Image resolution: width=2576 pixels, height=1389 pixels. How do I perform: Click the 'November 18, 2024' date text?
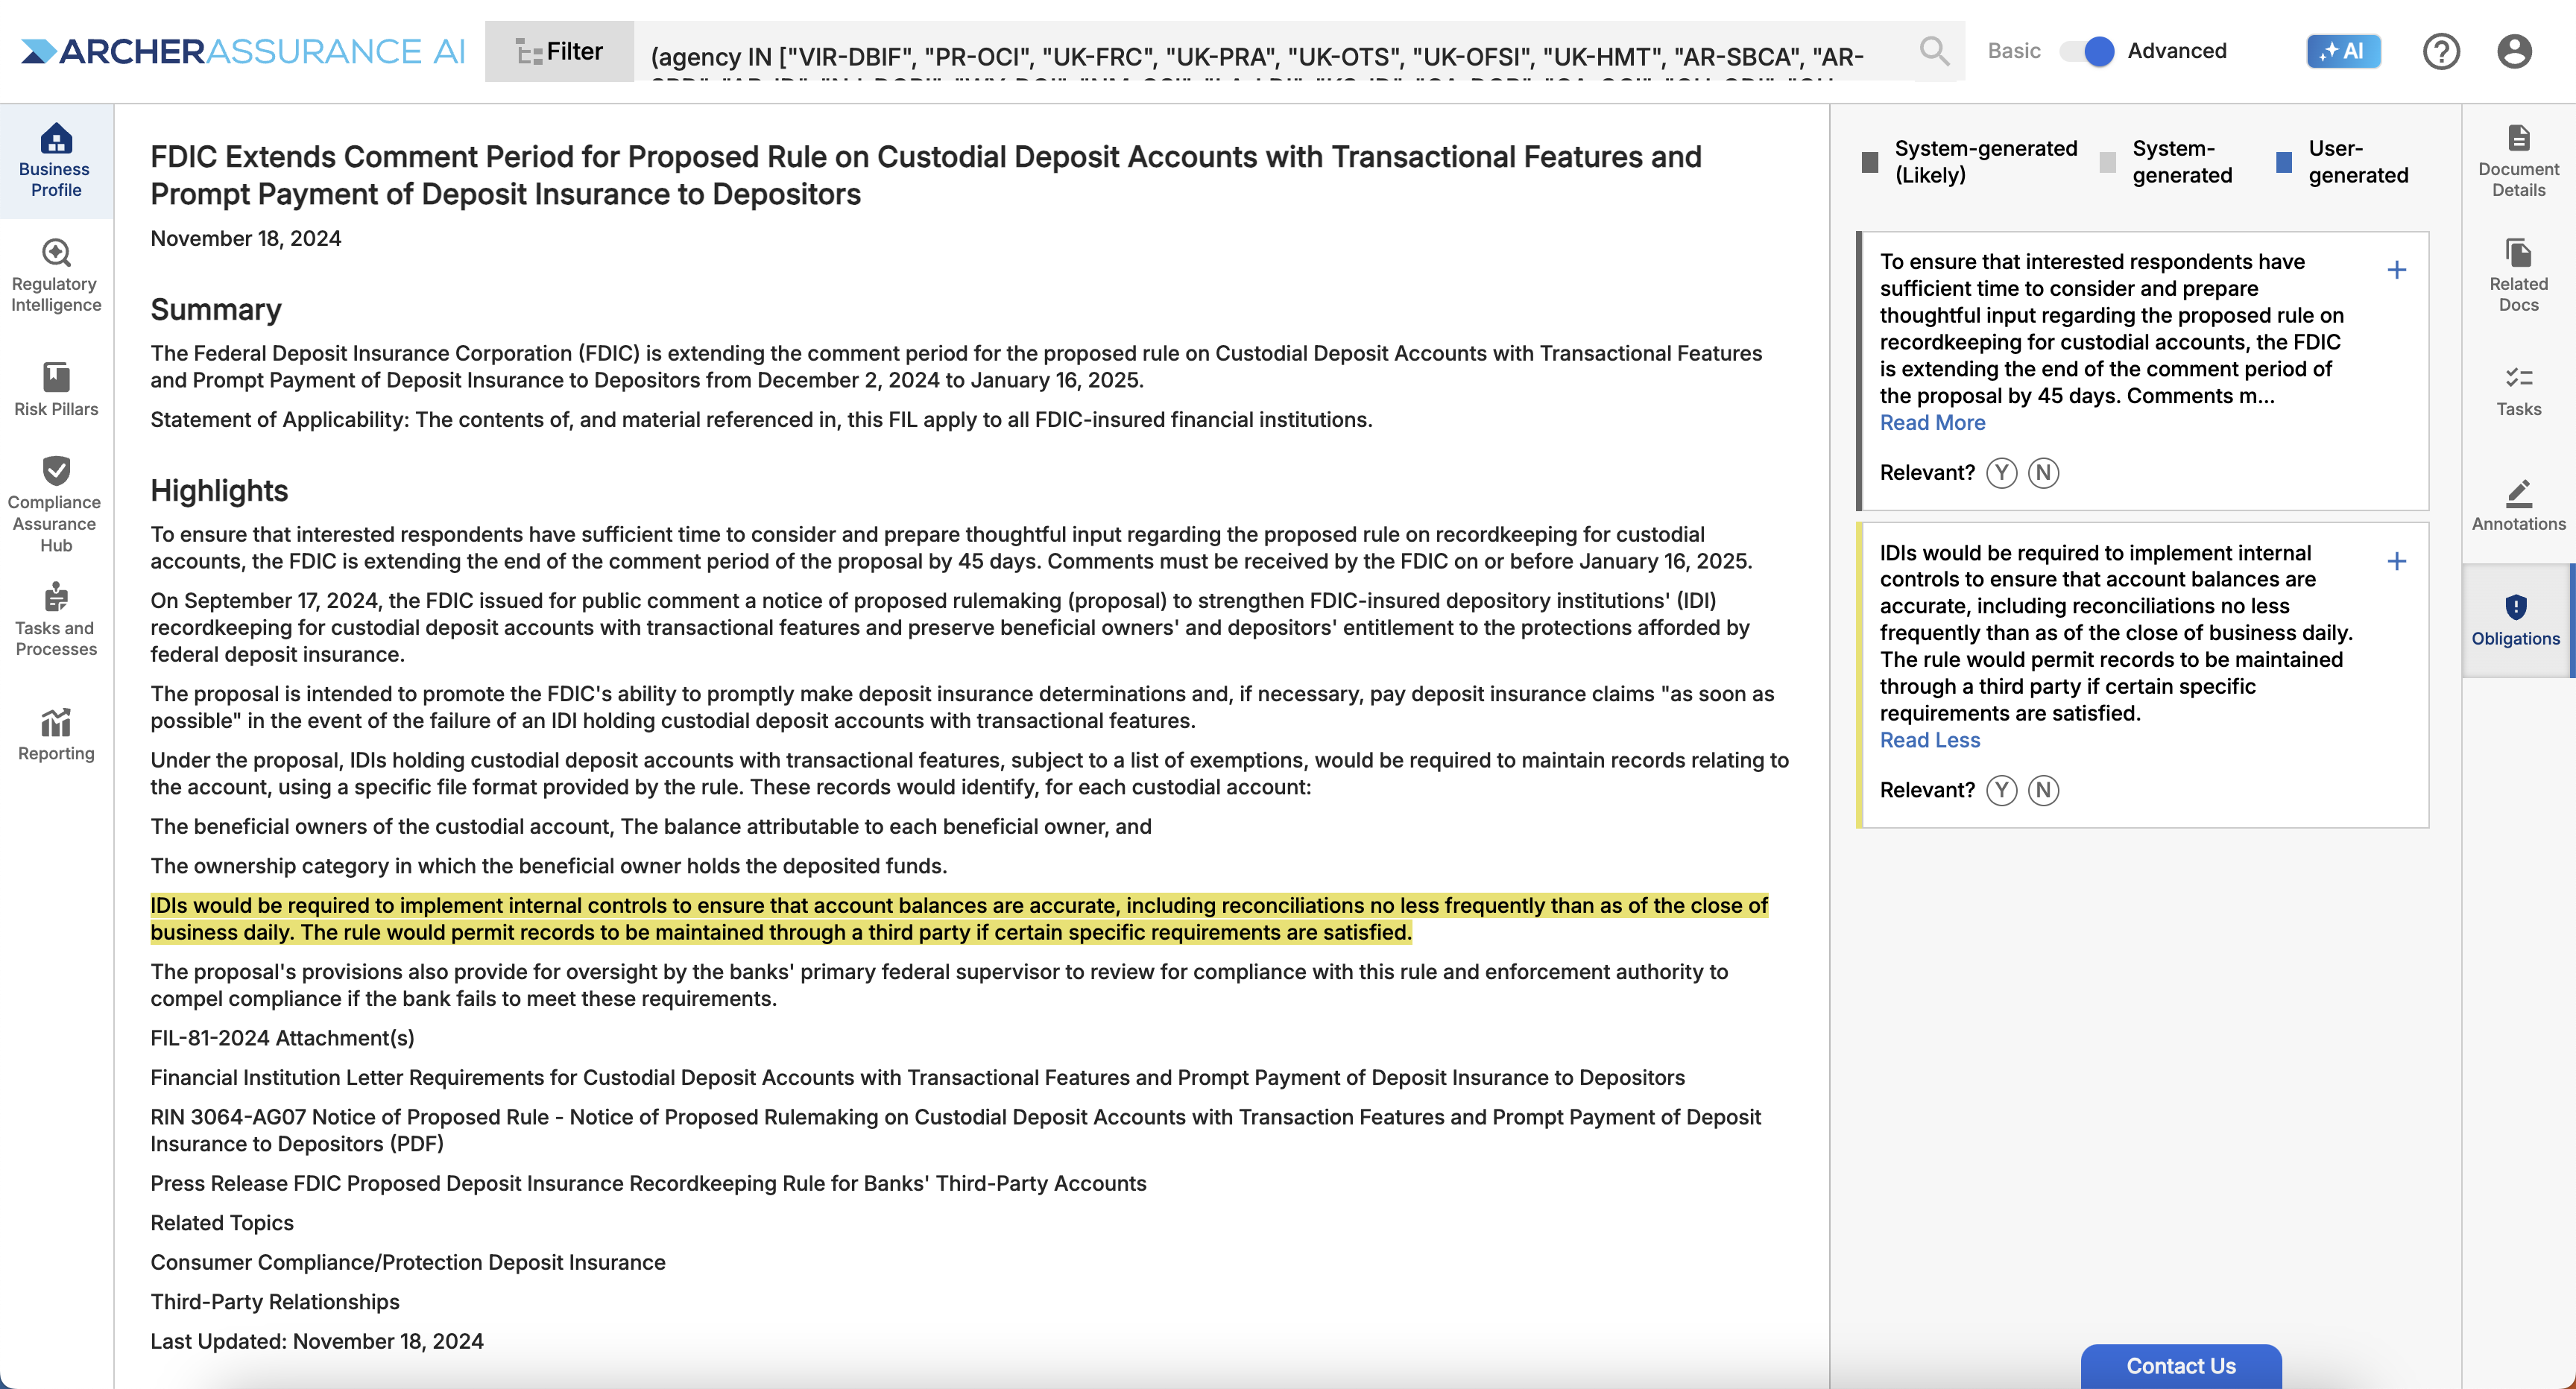[x=246, y=239]
